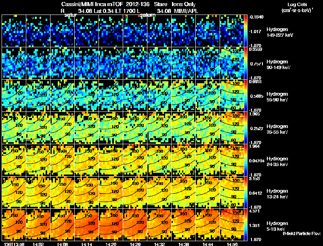Click the '0.5885' colorbar midpoint value
Viewport: 323px width, 246px height.
point(257,96)
